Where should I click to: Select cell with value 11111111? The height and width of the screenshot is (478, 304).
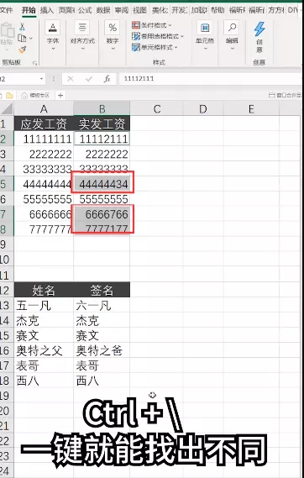(x=44, y=139)
